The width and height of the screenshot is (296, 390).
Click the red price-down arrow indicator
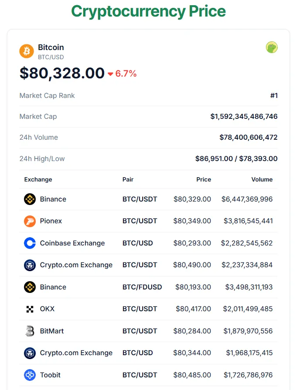point(111,74)
